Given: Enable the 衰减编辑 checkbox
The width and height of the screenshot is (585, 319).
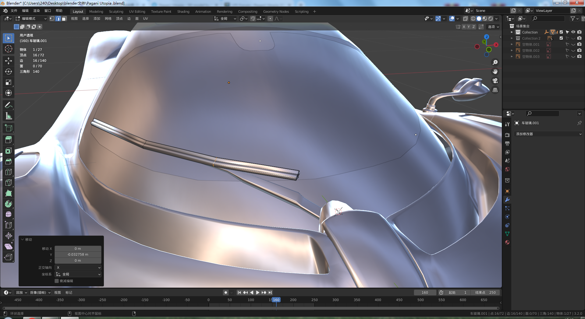Looking at the screenshot, I should click(x=57, y=281).
